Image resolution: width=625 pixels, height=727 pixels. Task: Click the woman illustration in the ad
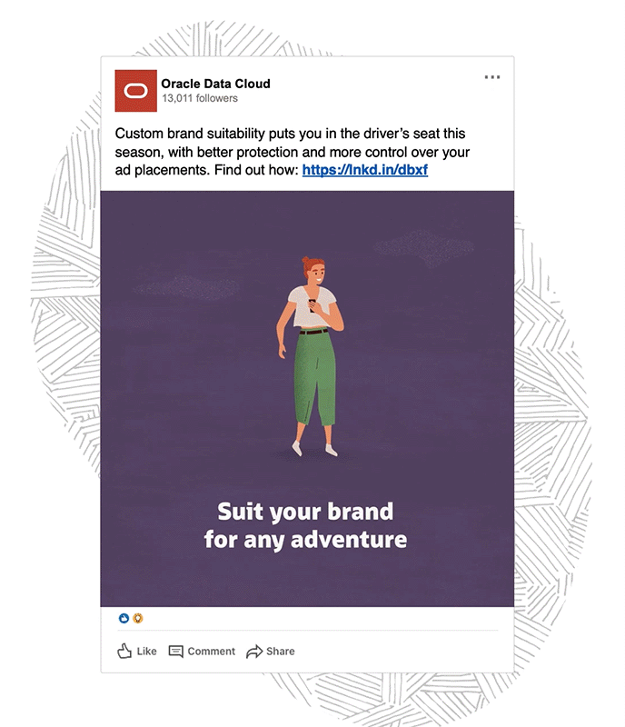311,356
